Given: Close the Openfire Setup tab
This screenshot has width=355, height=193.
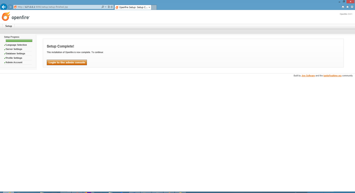Looking at the screenshot, I should point(149,7).
